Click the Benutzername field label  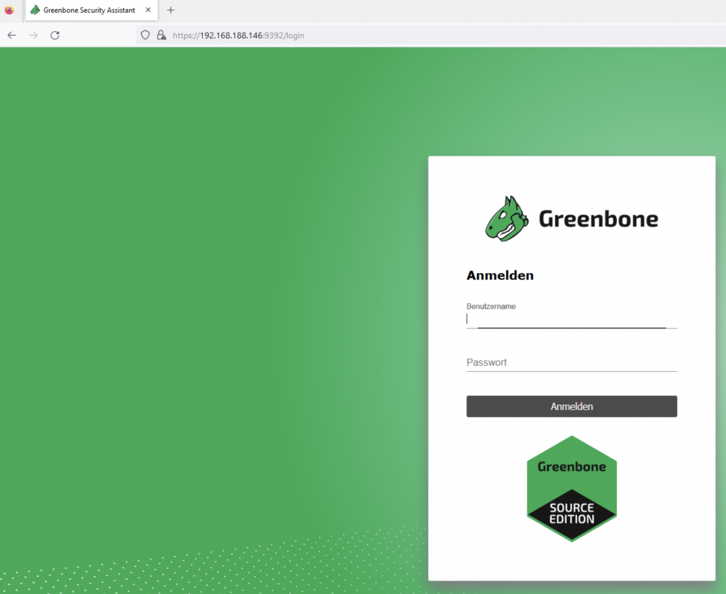pyautogui.click(x=491, y=307)
